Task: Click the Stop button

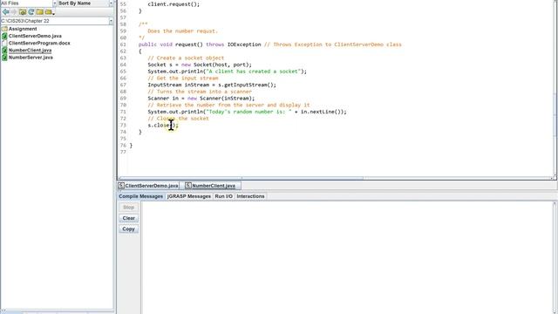Action: tap(128, 208)
